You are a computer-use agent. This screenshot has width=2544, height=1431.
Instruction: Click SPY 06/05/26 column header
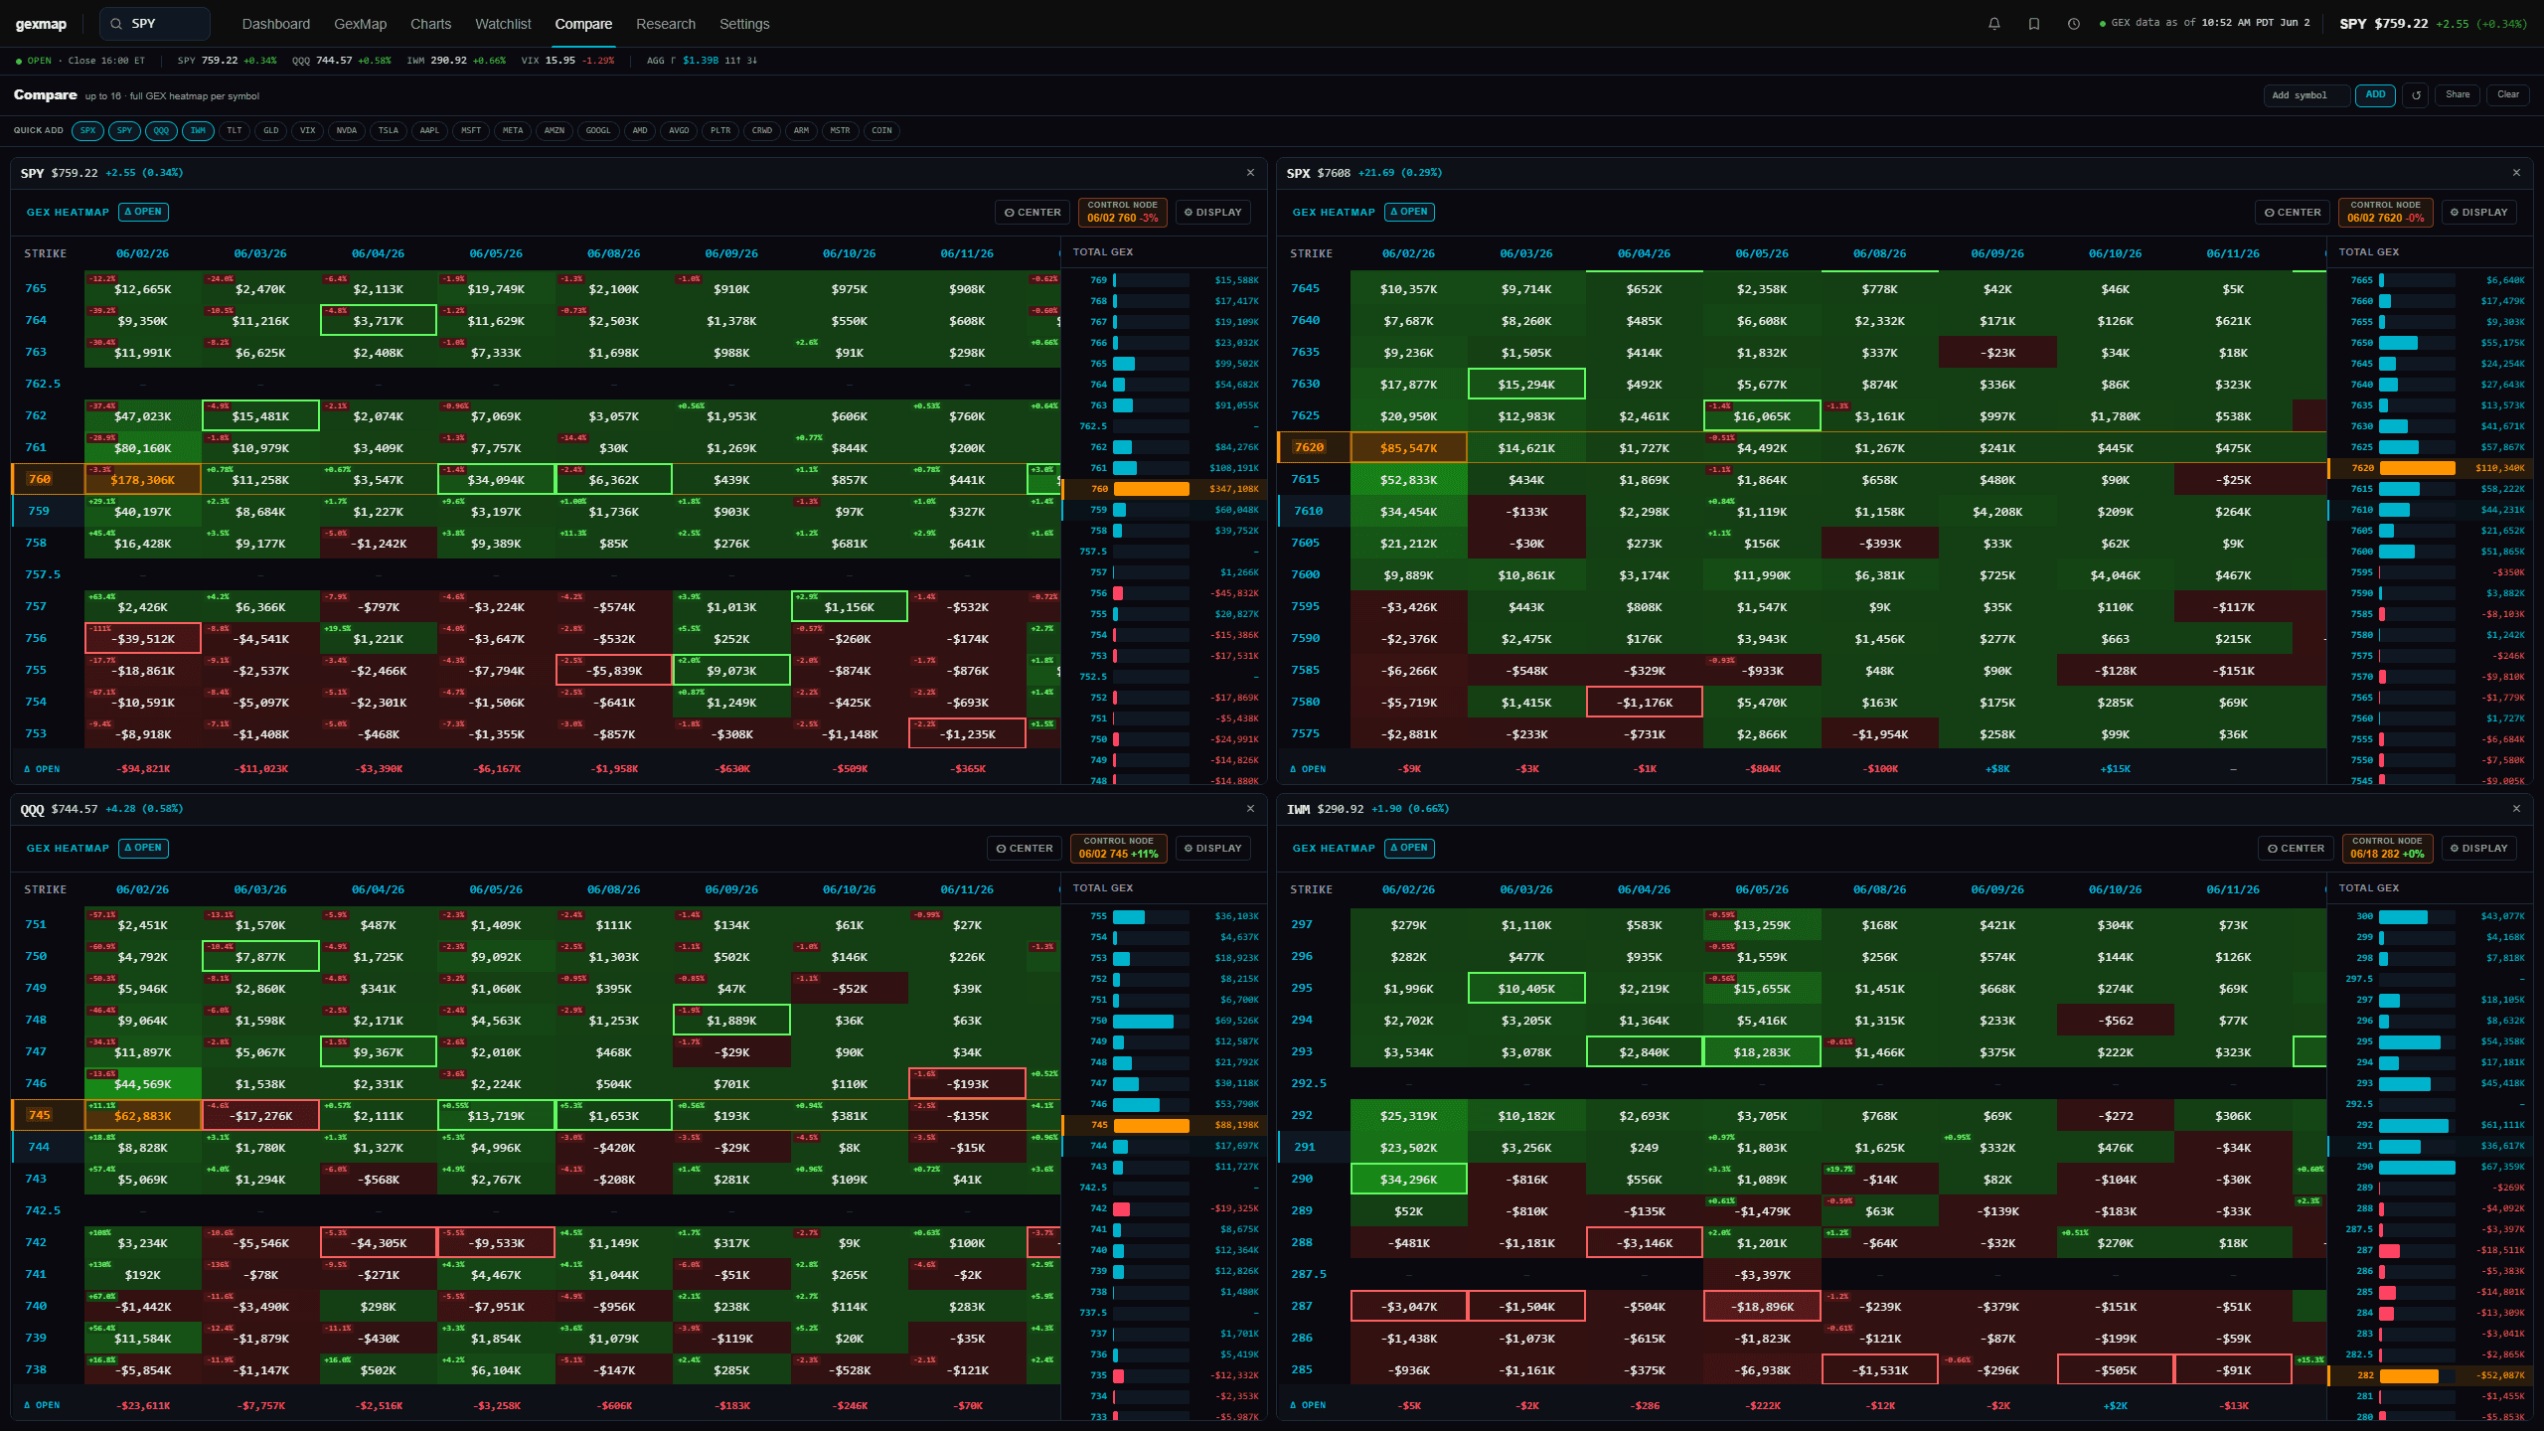[x=496, y=253]
